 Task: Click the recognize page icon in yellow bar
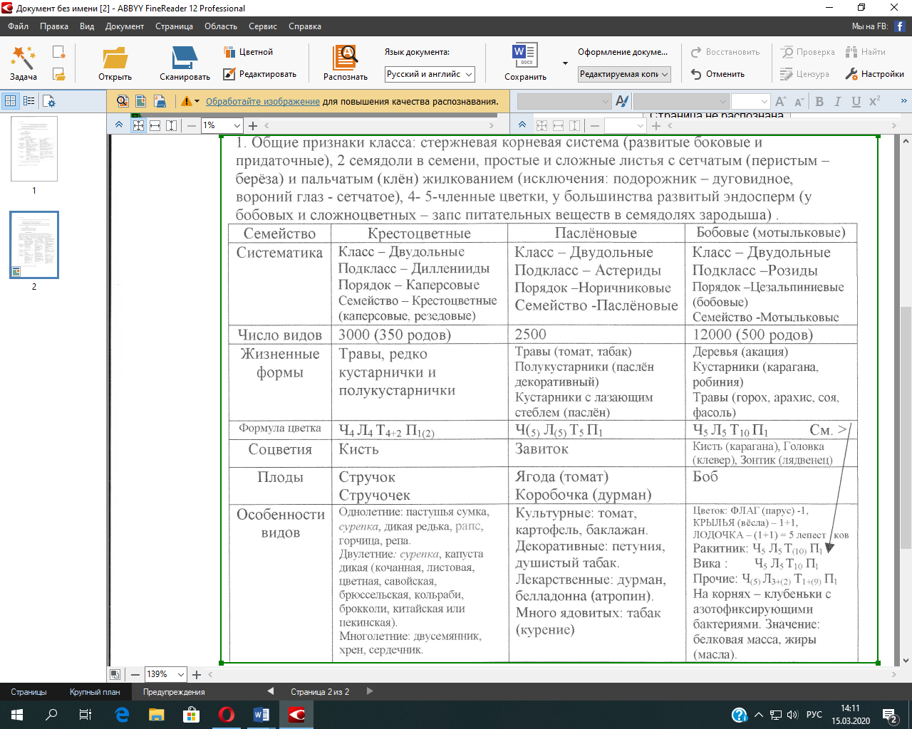(123, 101)
